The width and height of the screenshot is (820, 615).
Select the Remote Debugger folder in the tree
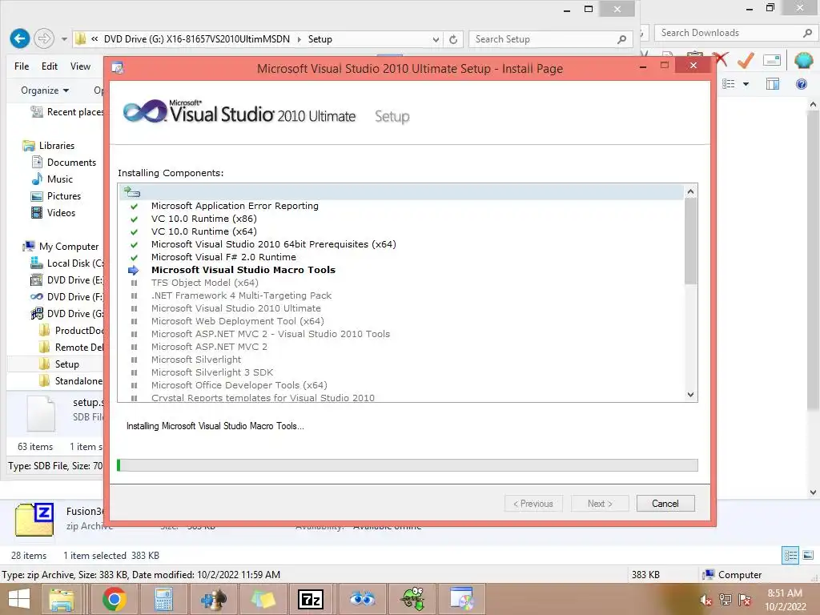click(71, 348)
